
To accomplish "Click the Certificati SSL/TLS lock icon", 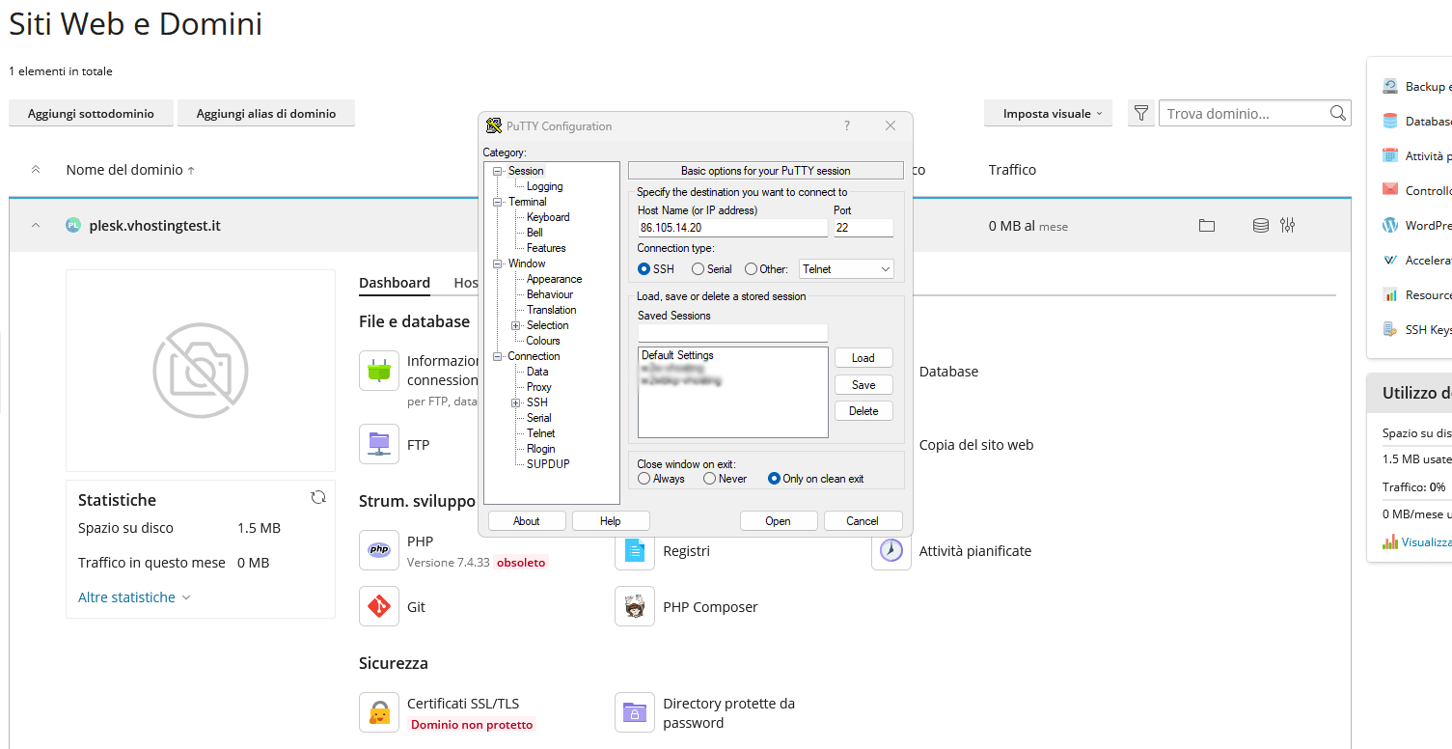I will (x=379, y=712).
